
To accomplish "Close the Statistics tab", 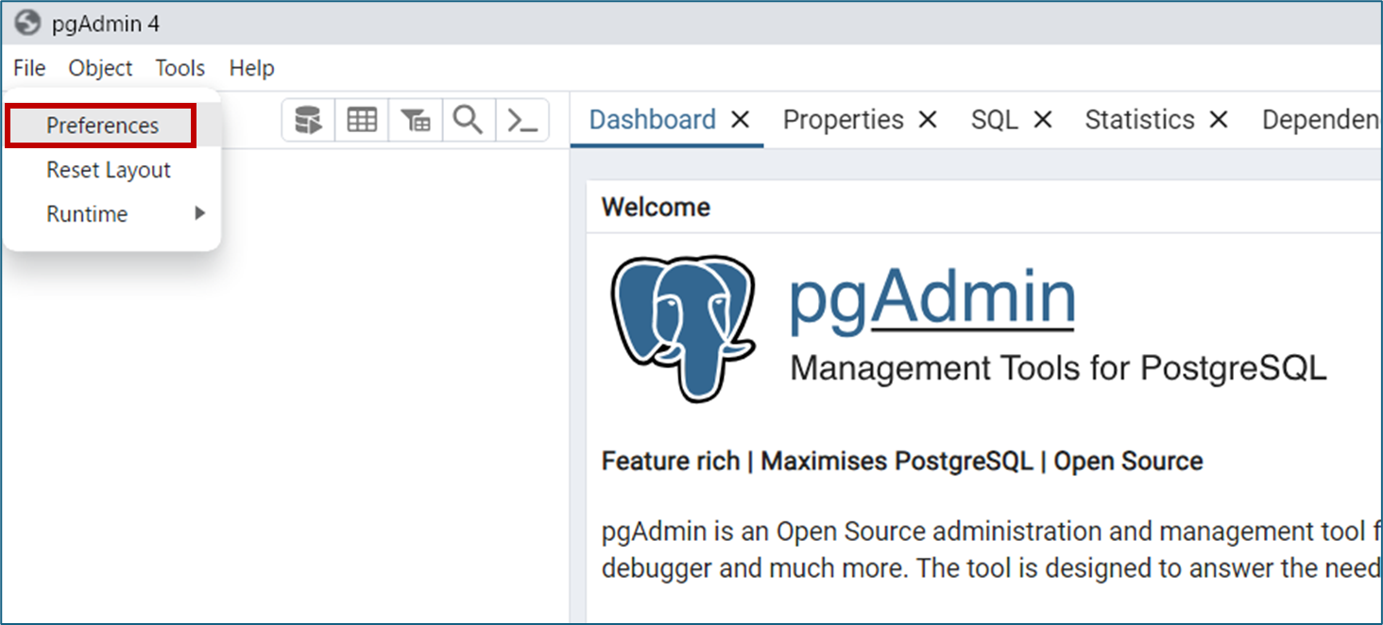I will point(1219,120).
